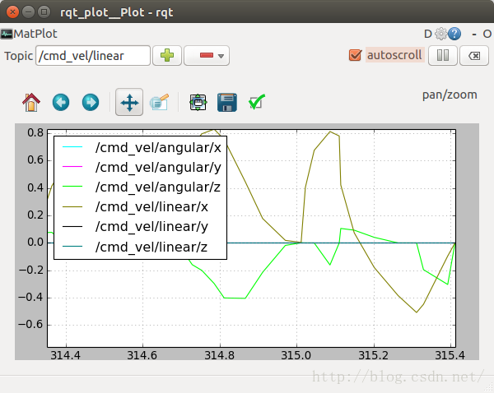Click the /cmd_vel/linear/y legend entry
Viewport: 494px width, 393px height.
pyautogui.click(x=151, y=227)
